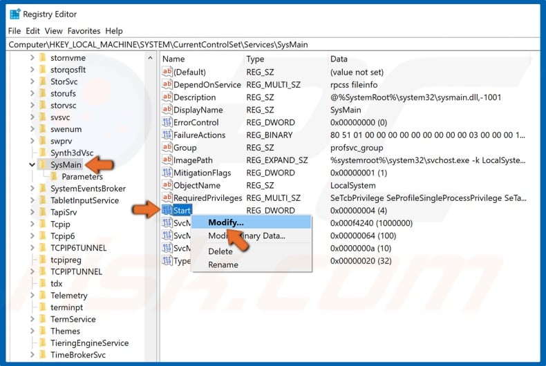Viewport: 546px width, 366px height.
Task: Select the tcpipreg key
Action: click(66, 260)
